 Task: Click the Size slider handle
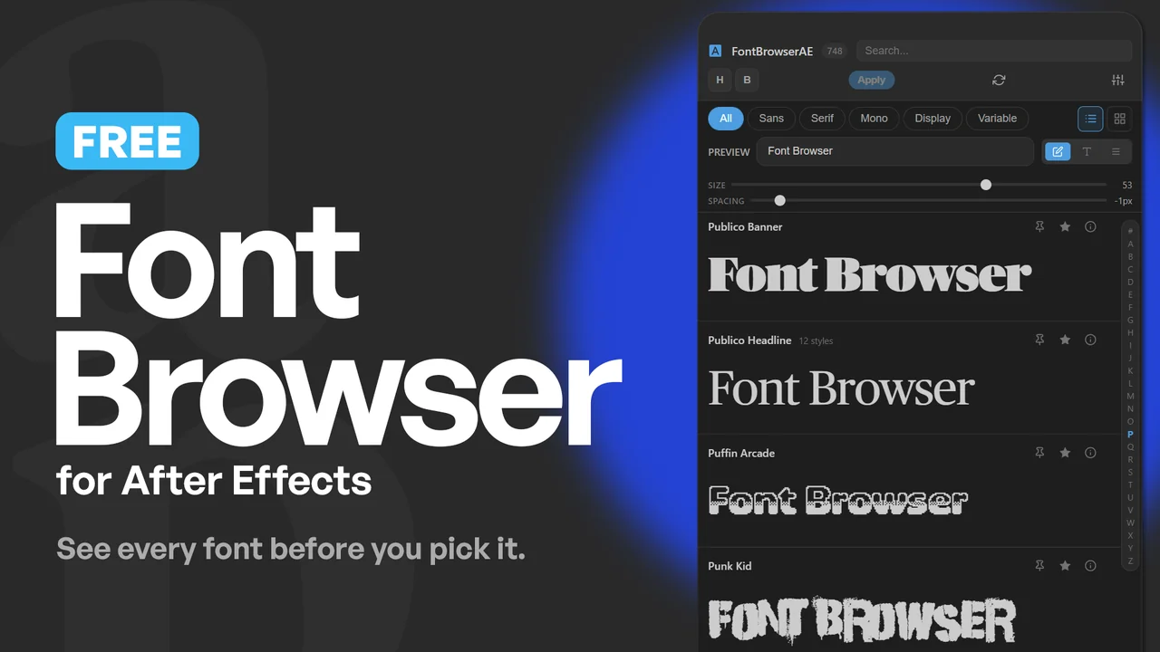pos(986,185)
